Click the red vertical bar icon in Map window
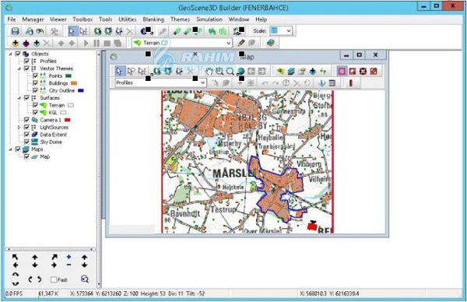This screenshot has width=467, height=302. click(351, 83)
